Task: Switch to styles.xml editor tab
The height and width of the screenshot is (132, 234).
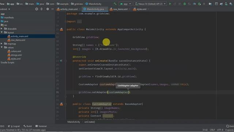Action: tap(141, 9)
